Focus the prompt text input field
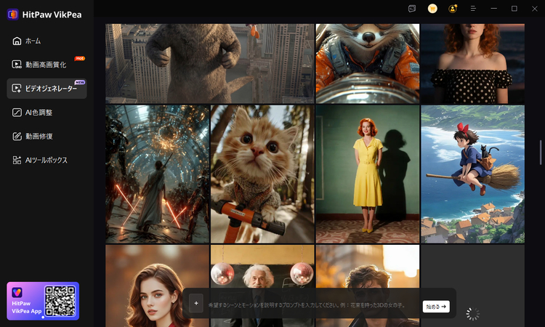Screen dimensions: 545x327 (x=307, y=305)
